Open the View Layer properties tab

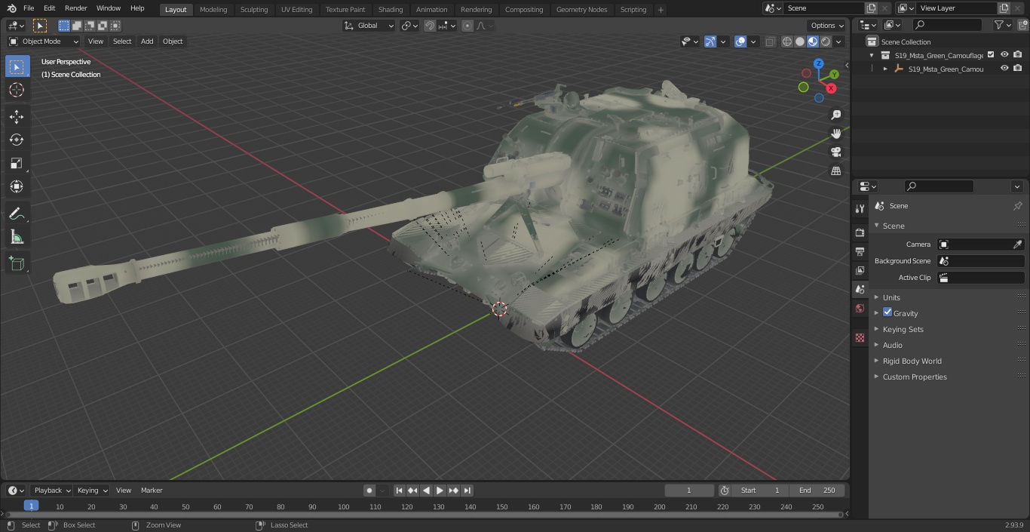pos(860,270)
